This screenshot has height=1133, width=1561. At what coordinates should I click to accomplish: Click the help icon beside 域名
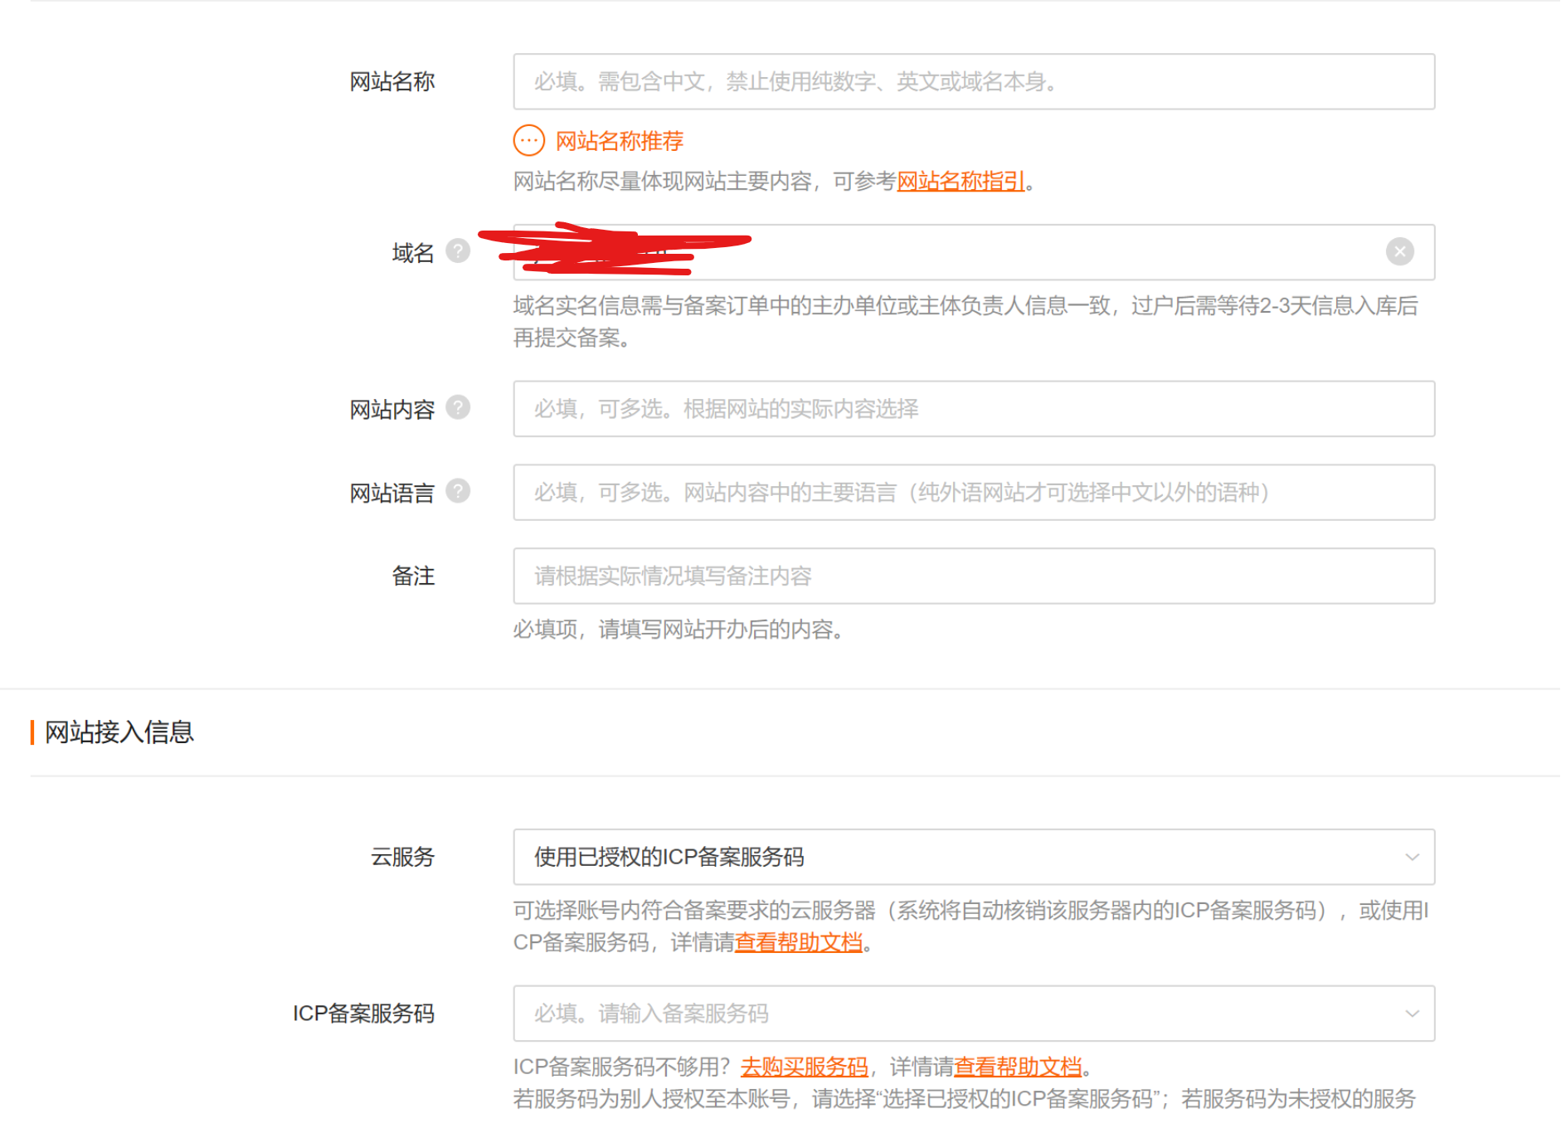[459, 250]
